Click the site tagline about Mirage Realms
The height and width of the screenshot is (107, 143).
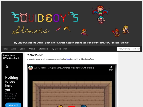coord(71,43)
